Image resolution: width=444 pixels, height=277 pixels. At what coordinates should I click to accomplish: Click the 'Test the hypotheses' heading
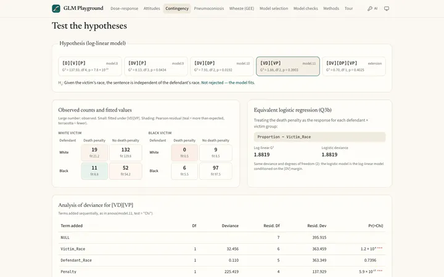pyautogui.click(x=89, y=26)
